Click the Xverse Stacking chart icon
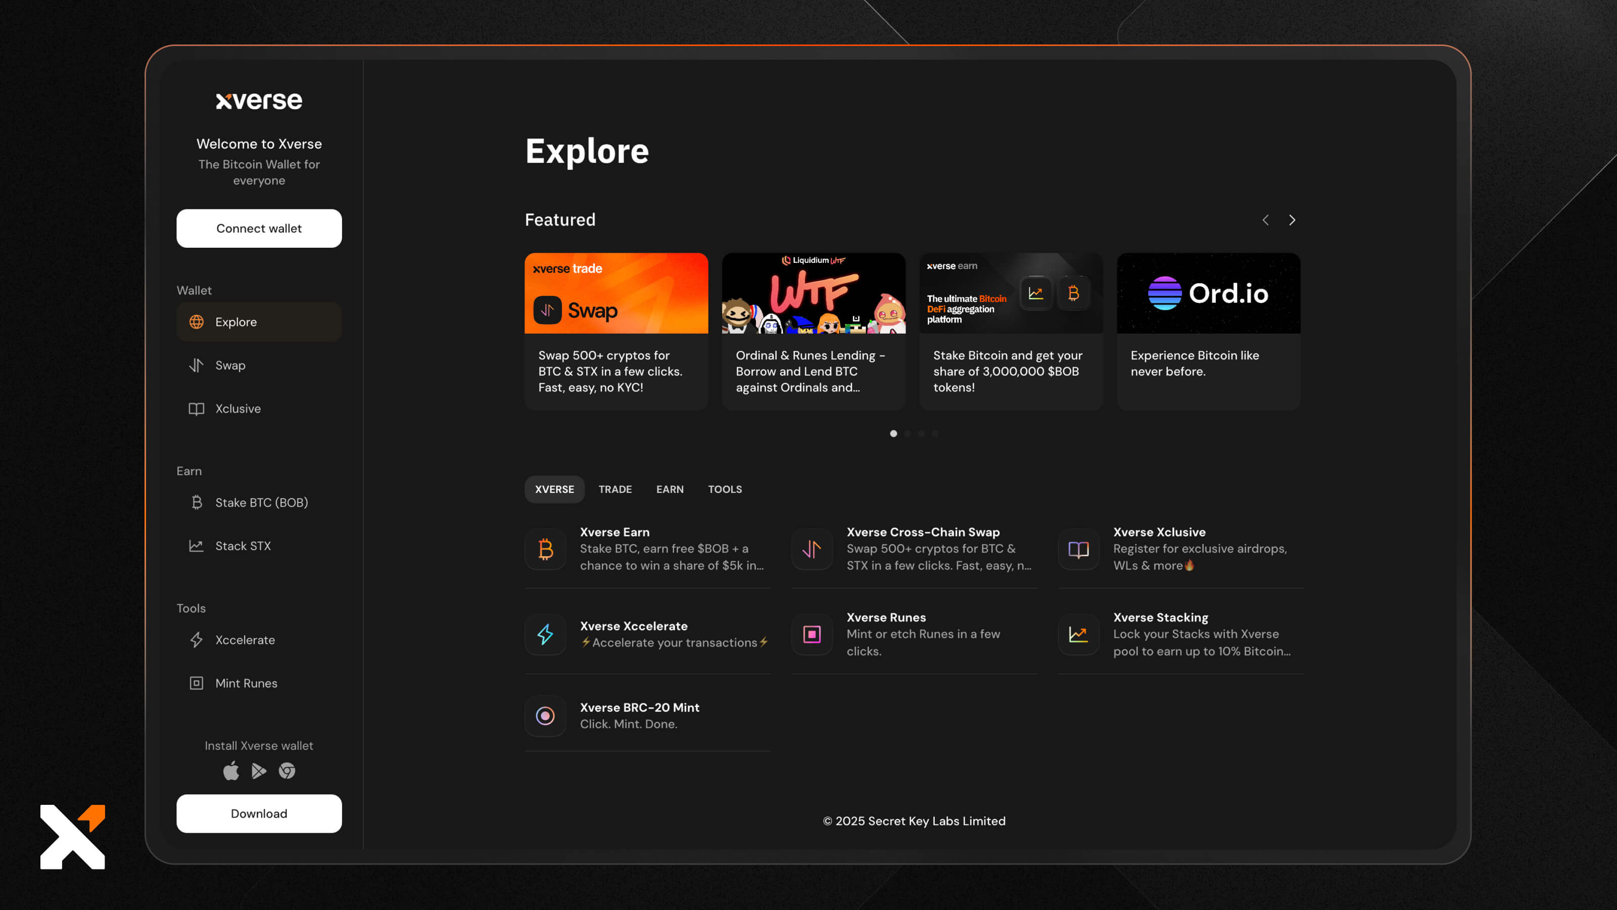Screen dimensions: 1617x910 (x=1078, y=634)
